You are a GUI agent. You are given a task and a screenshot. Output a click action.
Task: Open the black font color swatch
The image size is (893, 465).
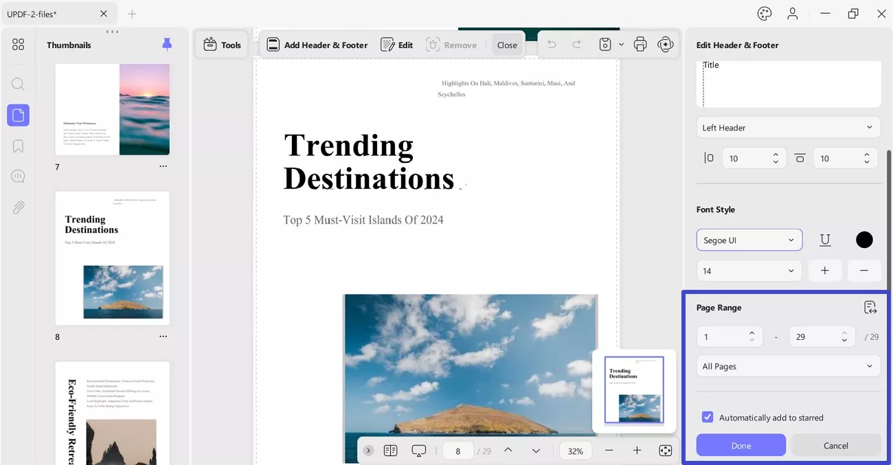(864, 240)
